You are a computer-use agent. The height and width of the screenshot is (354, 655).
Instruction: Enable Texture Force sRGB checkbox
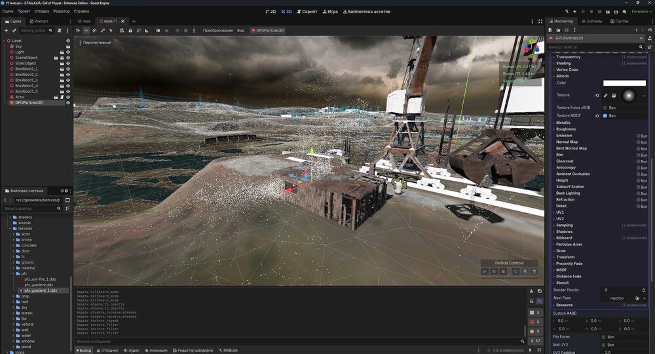(605, 108)
